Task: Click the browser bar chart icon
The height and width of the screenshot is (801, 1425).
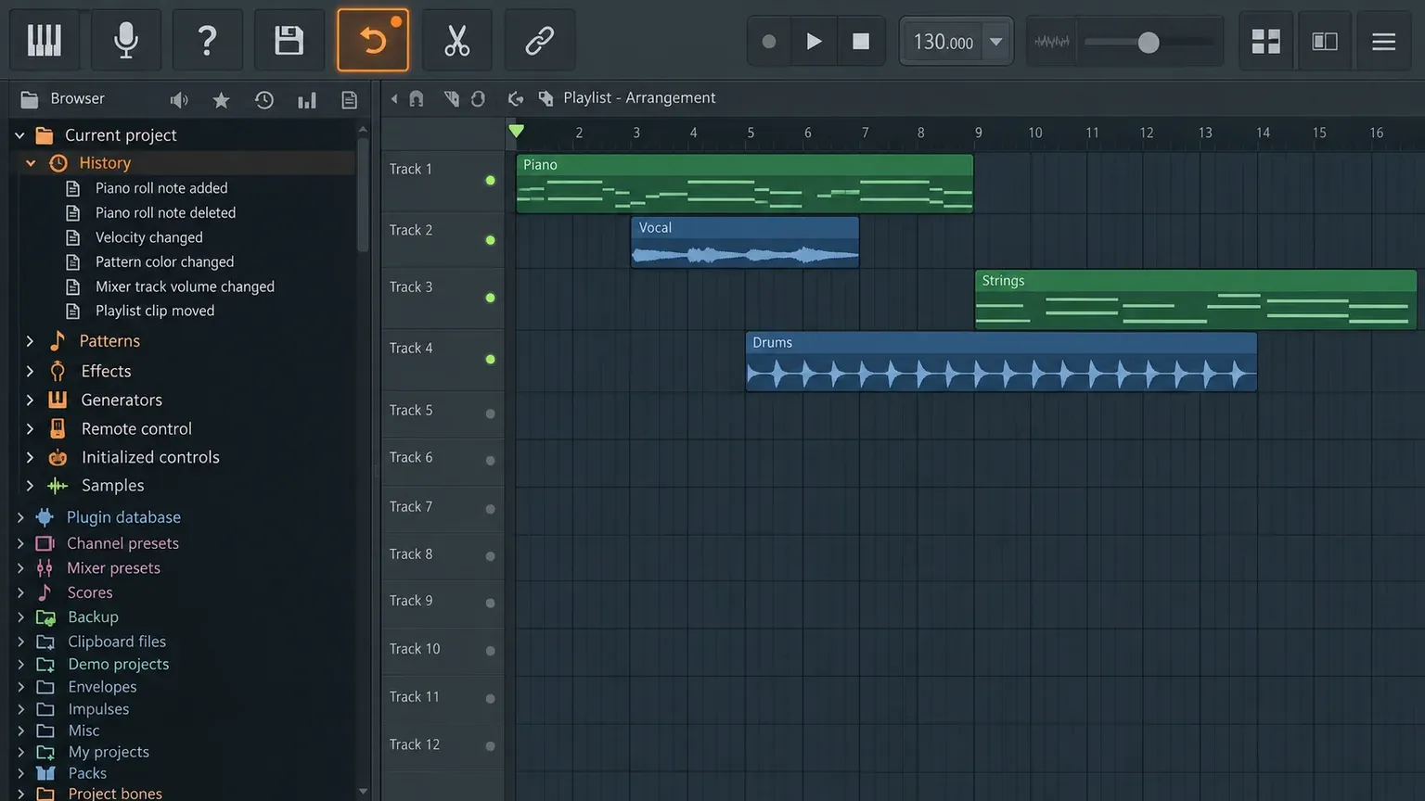Action: tap(307, 99)
